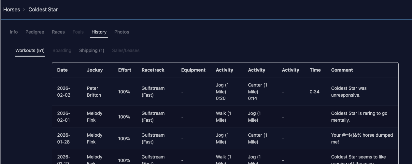The height and width of the screenshot is (164, 412).
Task: Open the Info tab
Action: [14, 32]
